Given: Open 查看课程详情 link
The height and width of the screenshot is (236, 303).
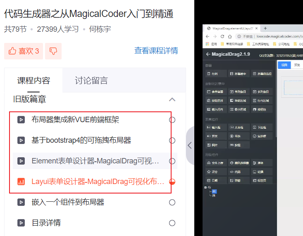Looking at the screenshot, I should pyautogui.click(x=156, y=51).
